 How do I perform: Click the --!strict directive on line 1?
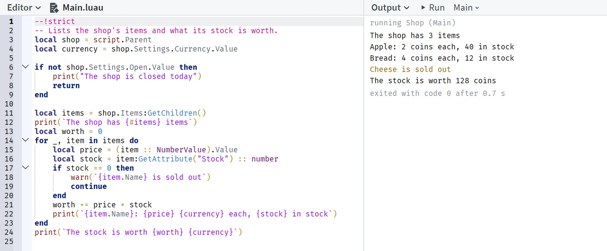tap(55, 22)
